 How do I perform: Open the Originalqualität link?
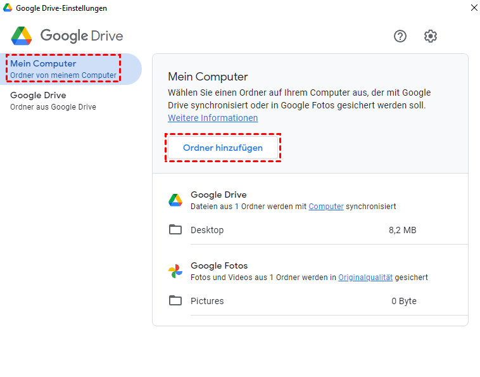(x=365, y=278)
